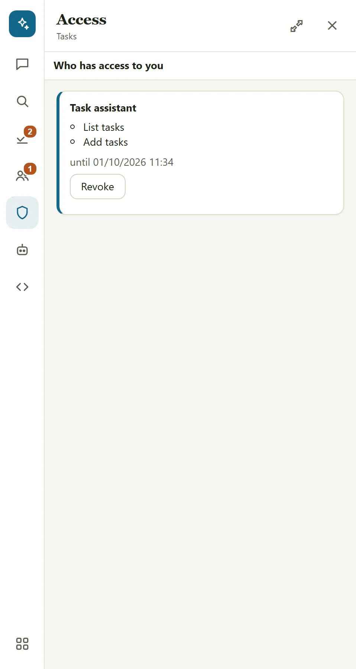Click the List tasks permission item
This screenshot has height=669, width=356.
(x=104, y=127)
